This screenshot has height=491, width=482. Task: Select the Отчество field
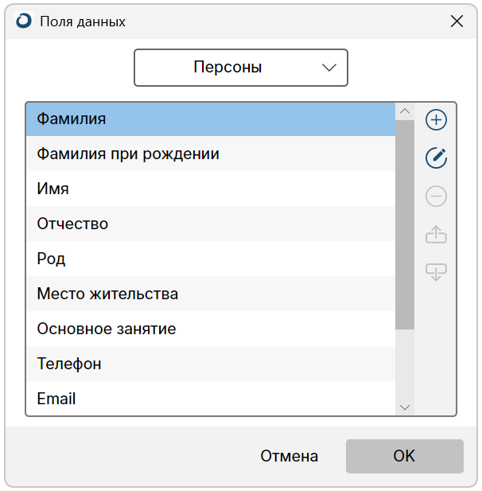(211, 224)
